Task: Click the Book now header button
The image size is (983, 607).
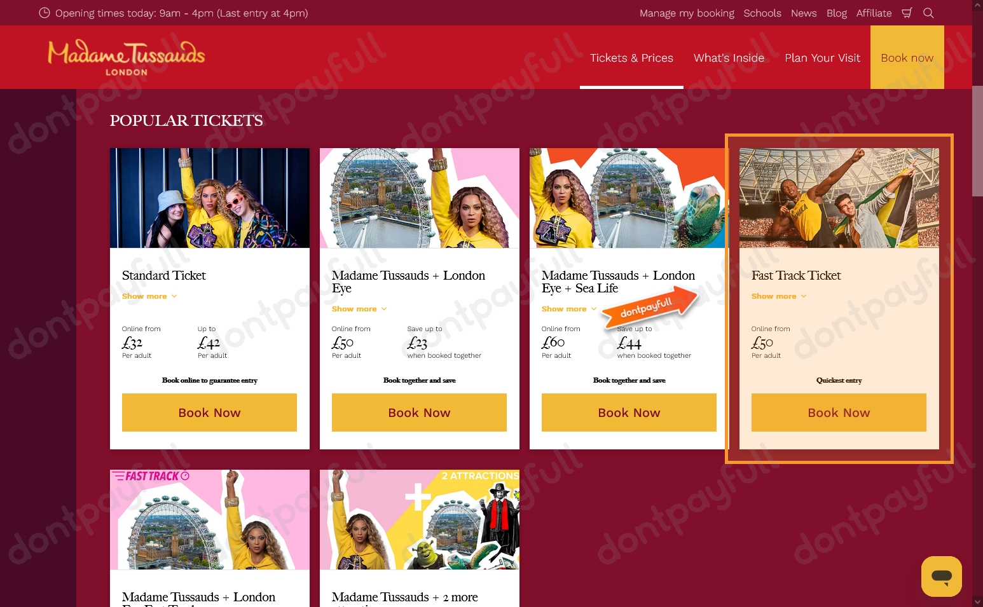Action: click(907, 58)
